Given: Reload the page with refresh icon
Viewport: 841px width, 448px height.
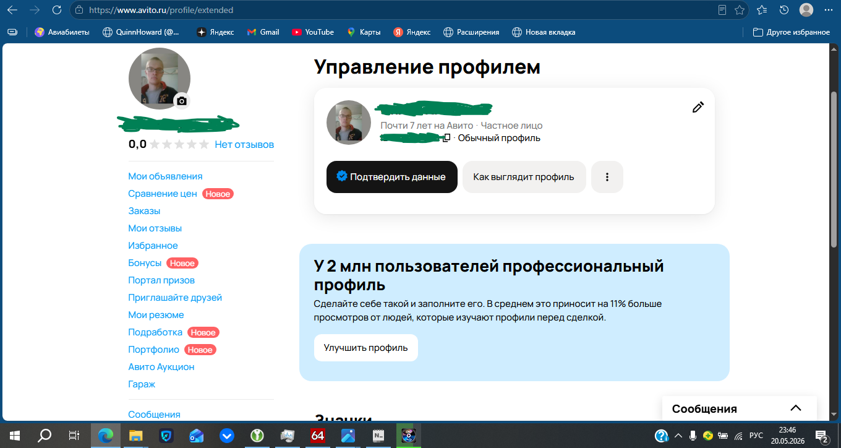Looking at the screenshot, I should 57,10.
